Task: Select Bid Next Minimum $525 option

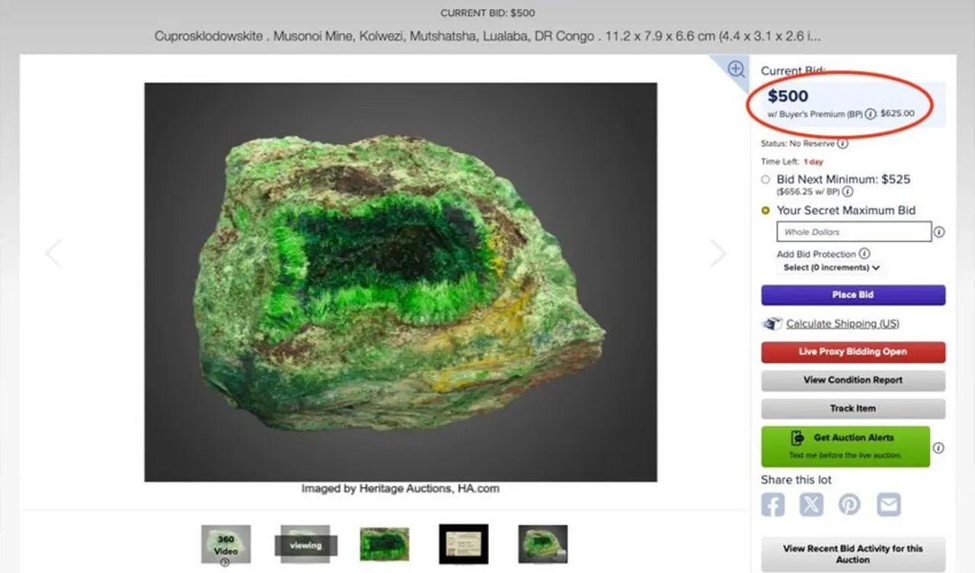Action: 766,180
